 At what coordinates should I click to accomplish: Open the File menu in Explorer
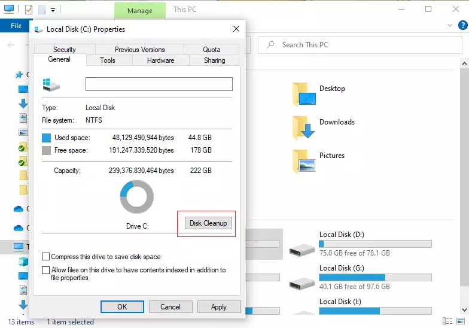point(16,26)
